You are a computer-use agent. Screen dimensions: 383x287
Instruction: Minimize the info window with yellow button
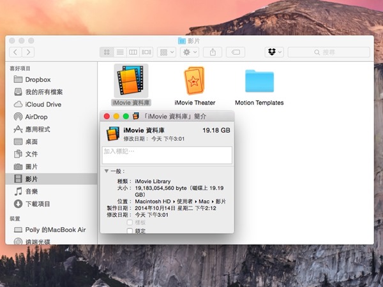tap(116, 117)
